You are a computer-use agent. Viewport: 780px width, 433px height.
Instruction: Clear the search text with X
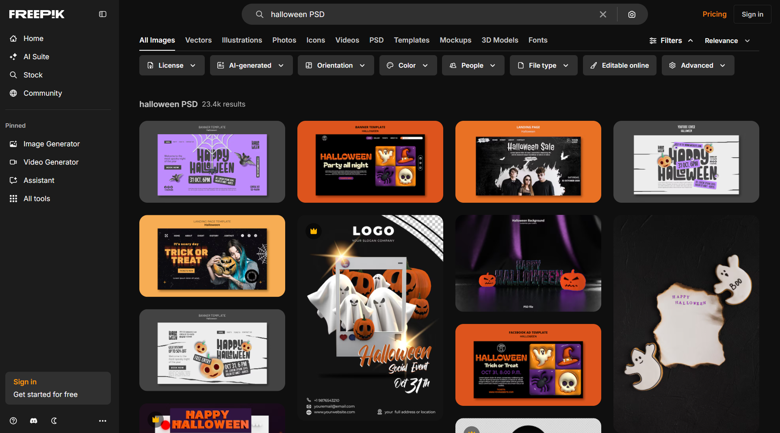pos(603,14)
